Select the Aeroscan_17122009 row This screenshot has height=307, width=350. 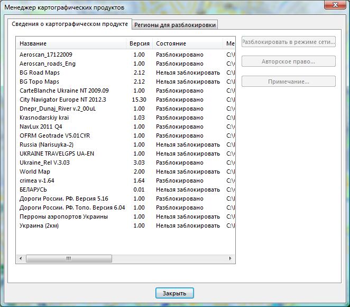pos(46,55)
